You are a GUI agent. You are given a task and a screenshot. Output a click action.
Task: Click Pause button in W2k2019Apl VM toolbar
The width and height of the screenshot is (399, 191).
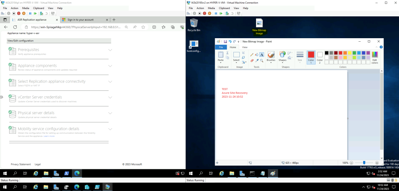click(x=30, y=13)
